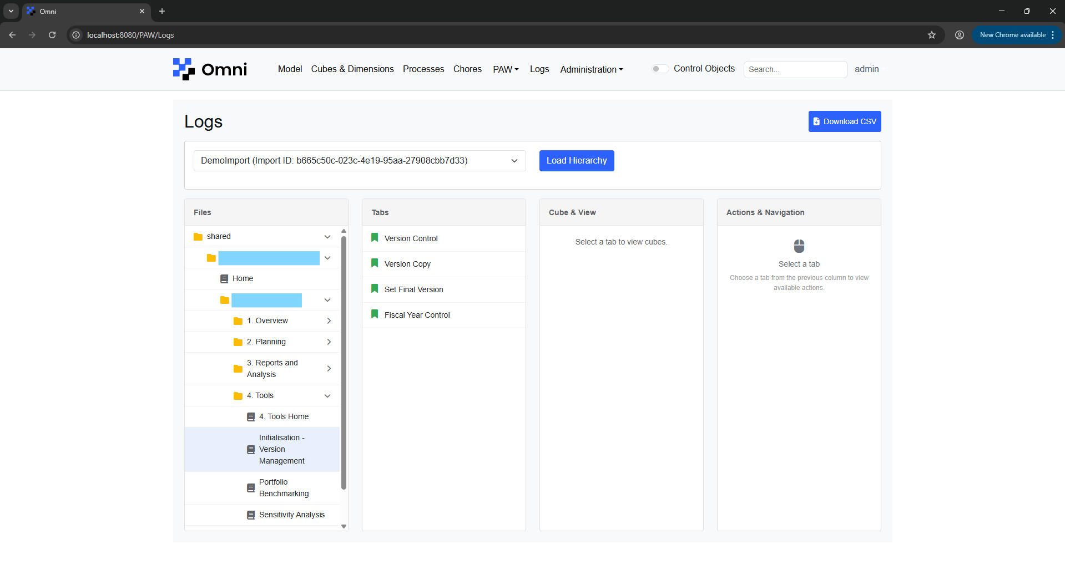This screenshot has width=1065, height=570.
Task: Open the Chrome profile icon
Action: [x=960, y=35]
